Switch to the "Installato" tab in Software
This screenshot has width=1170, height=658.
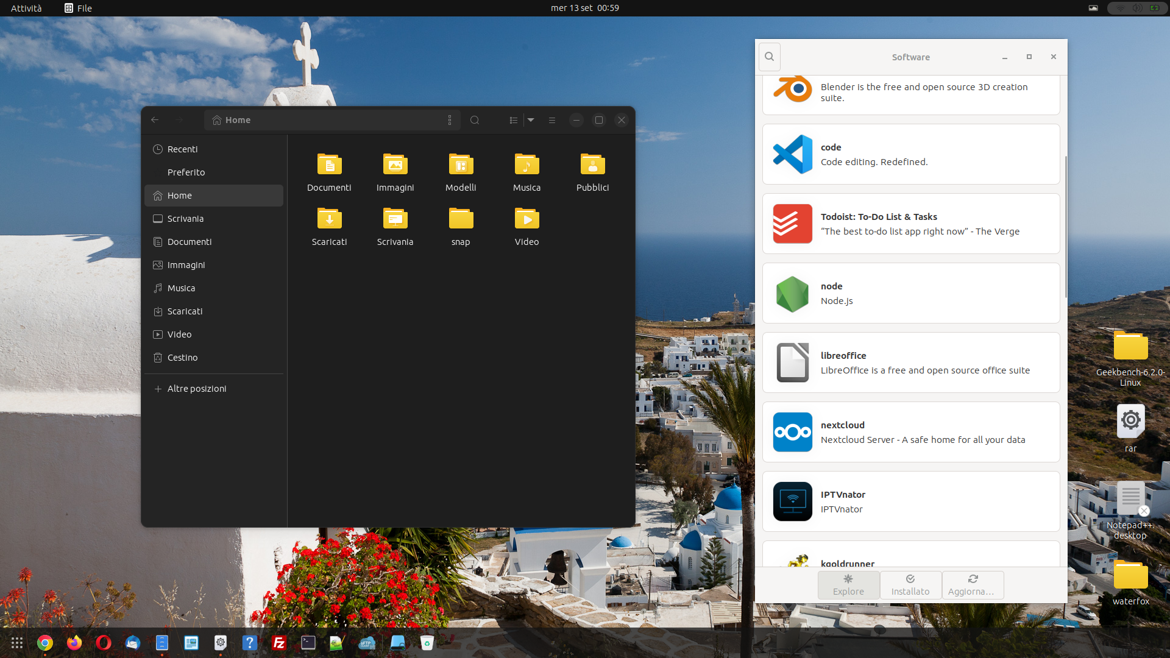click(910, 585)
